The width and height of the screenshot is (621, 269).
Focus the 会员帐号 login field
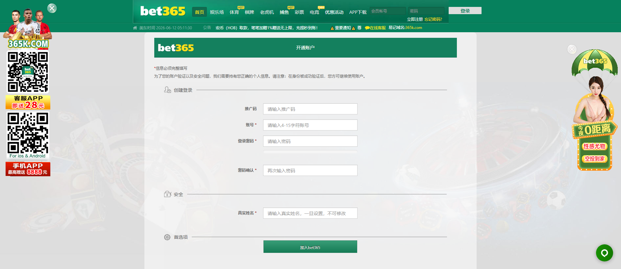388,11
